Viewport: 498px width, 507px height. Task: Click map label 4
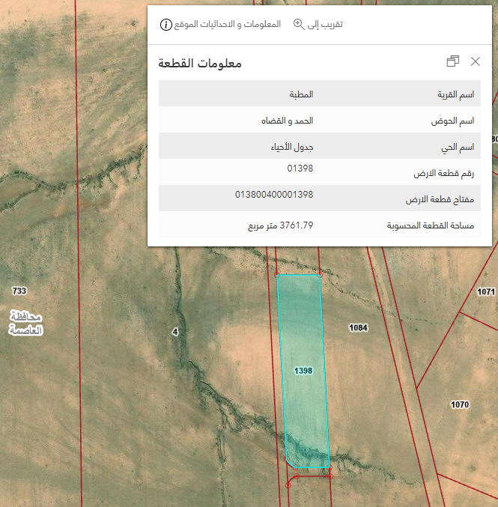tap(175, 332)
